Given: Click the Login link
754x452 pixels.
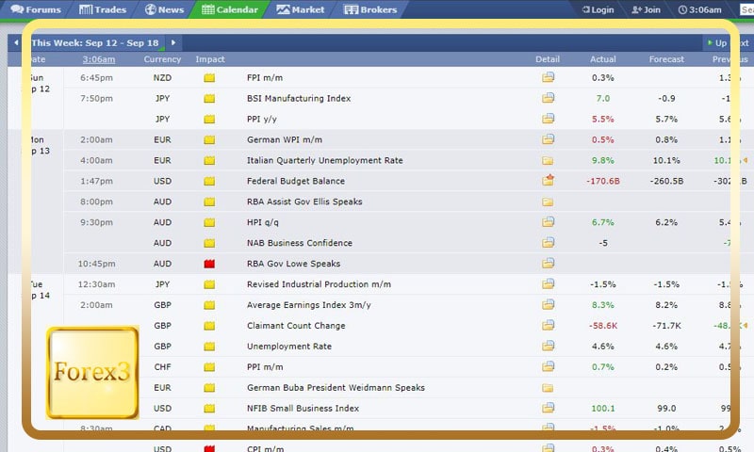Looking at the screenshot, I should click(596, 9).
